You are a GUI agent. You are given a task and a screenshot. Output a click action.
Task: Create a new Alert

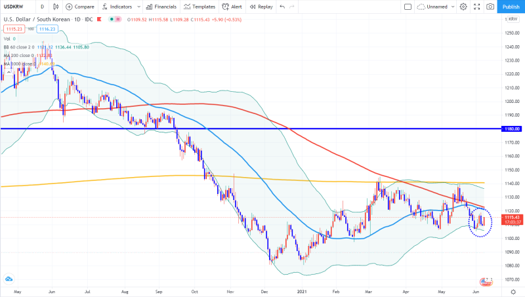tap(232, 7)
